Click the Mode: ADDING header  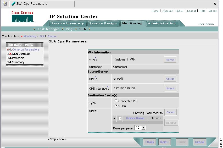coord(25,45)
